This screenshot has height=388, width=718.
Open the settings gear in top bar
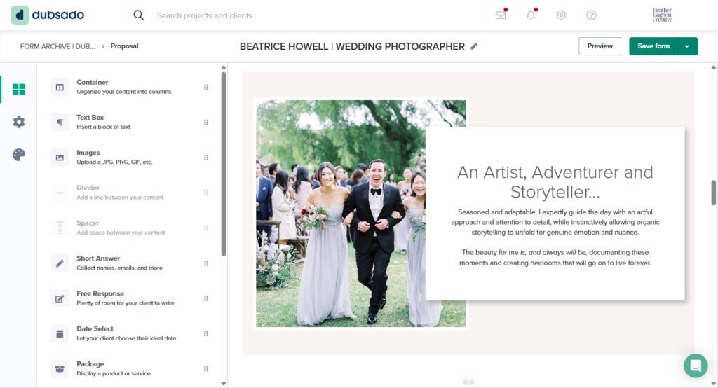click(561, 15)
